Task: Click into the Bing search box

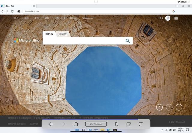Action: 84,41
